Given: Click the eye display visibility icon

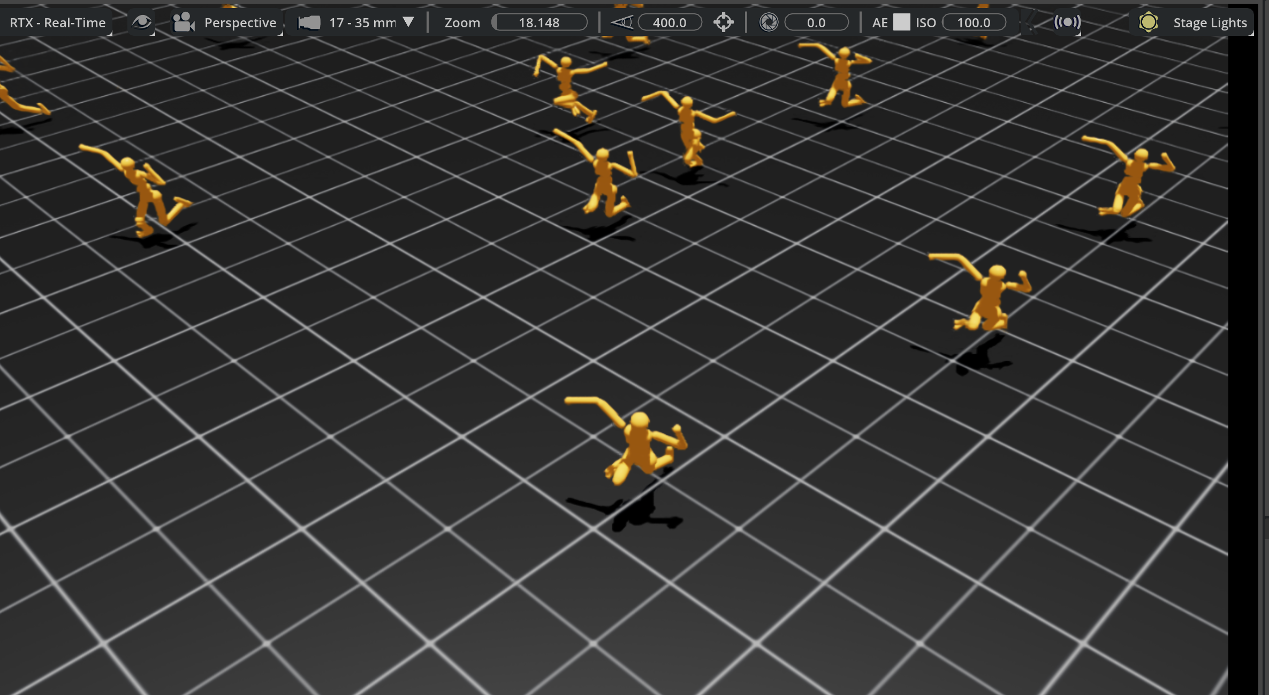Looking at the screenshot, I should (x=142, y=22).
